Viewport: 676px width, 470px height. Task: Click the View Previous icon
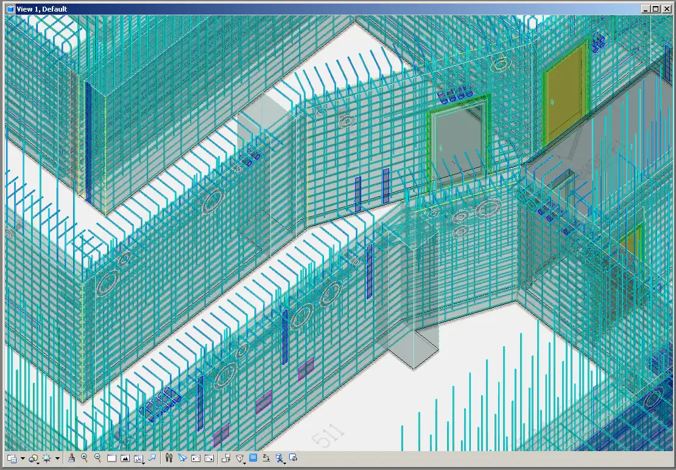pyautogui.click(x=195, y=458)
